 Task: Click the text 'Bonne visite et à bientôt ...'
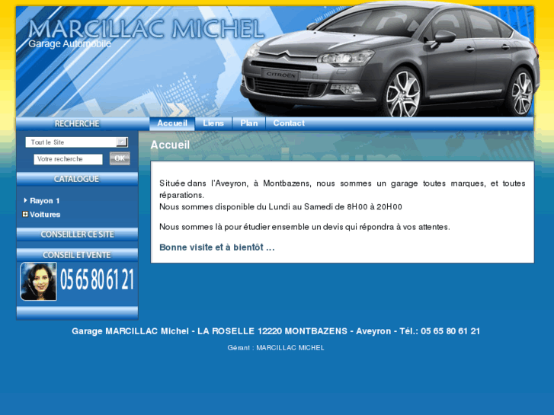pyautogui.click(x=217, y=247)
